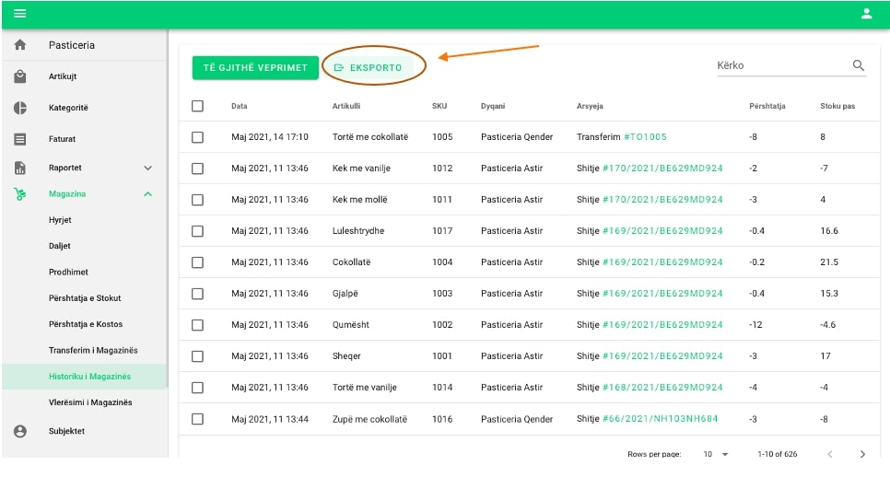Collapse the Magazina section chevron

click(x=147, y=194)
